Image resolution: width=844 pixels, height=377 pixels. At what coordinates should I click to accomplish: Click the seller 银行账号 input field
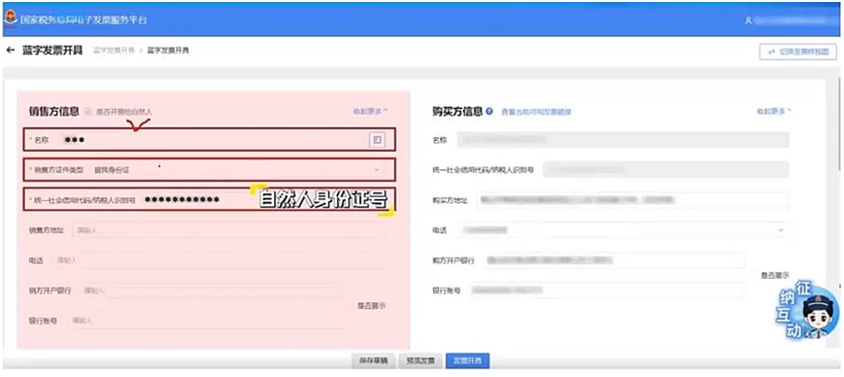coord(207,321)
